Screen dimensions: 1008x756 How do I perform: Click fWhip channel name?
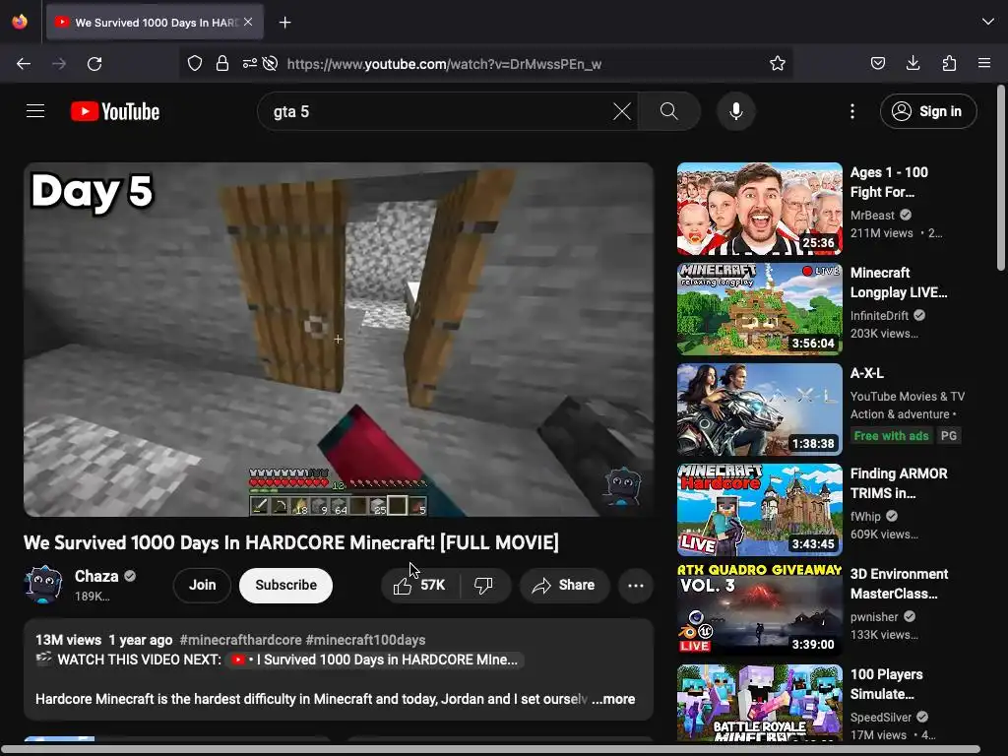tap(865, 516)
